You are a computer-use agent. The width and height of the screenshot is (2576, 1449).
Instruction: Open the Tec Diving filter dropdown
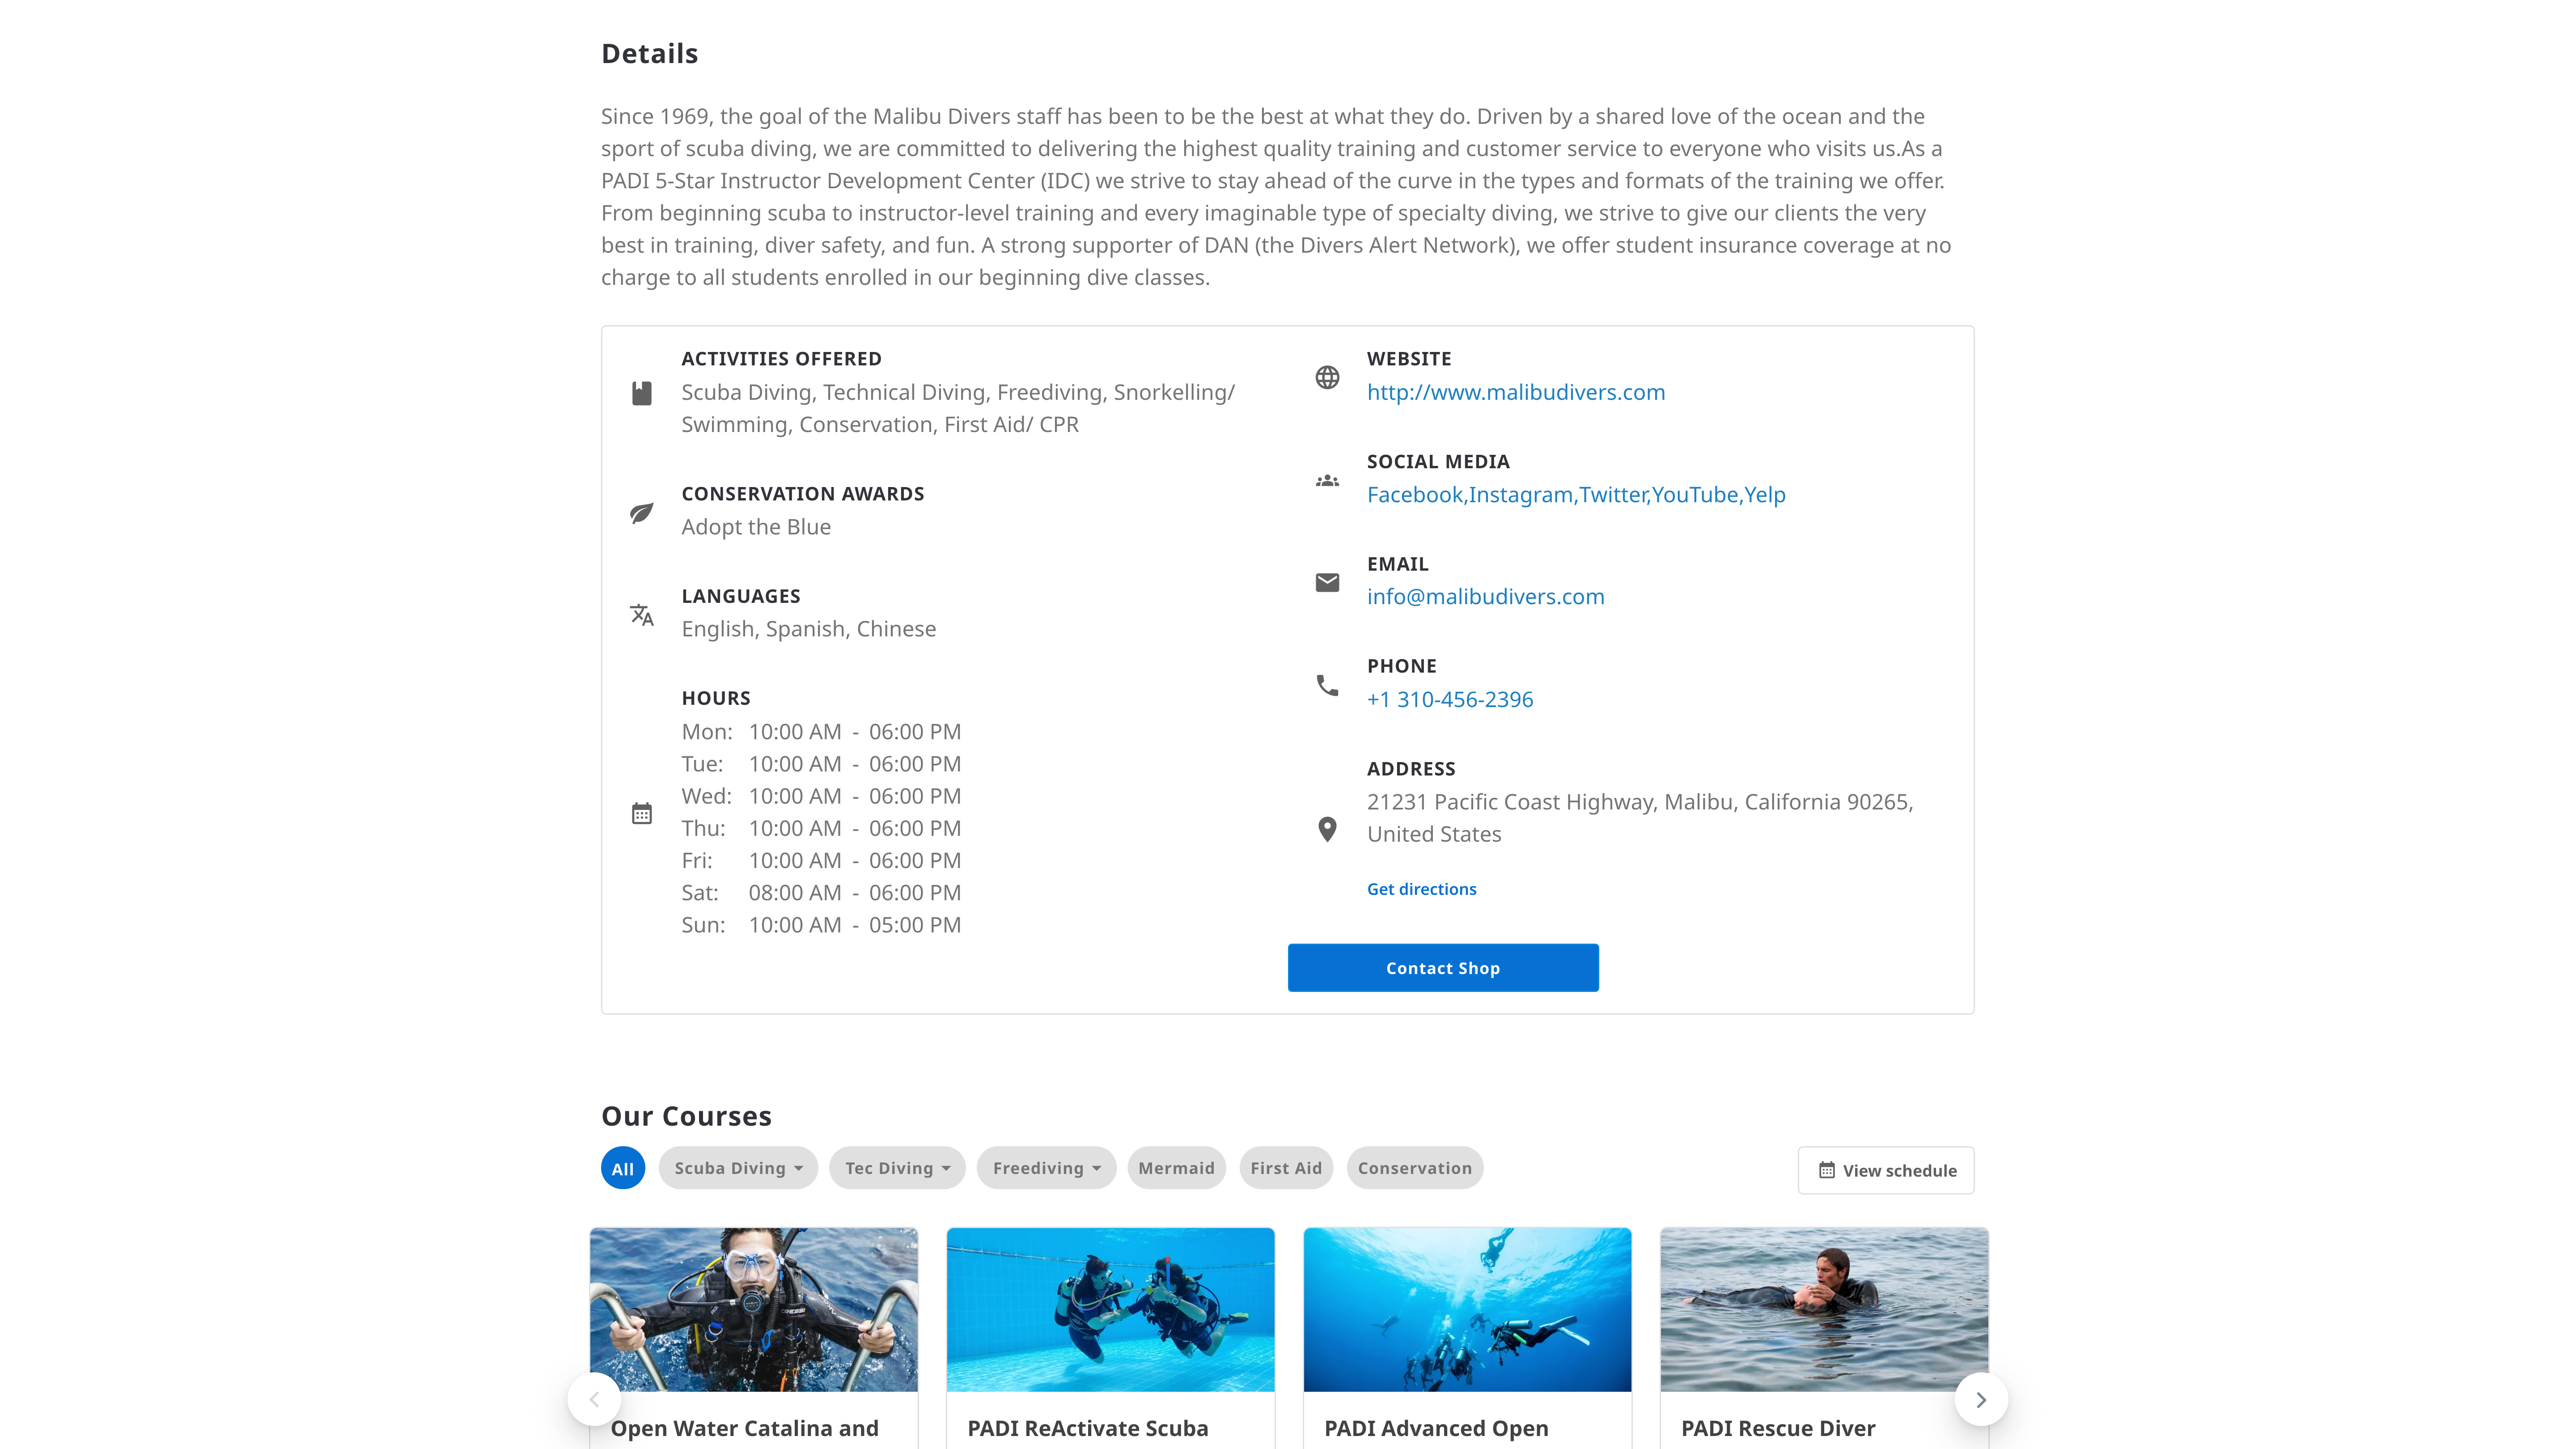point(897,1168)
